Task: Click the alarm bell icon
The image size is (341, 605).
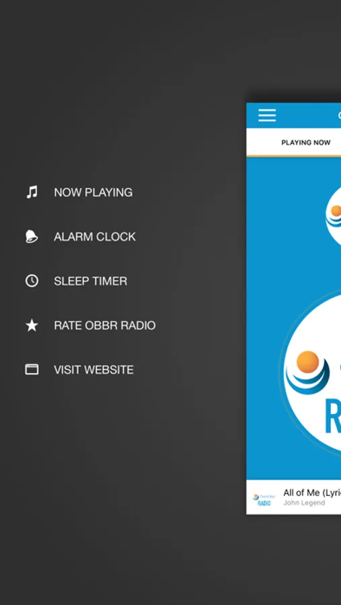Action: coord(32,236)
